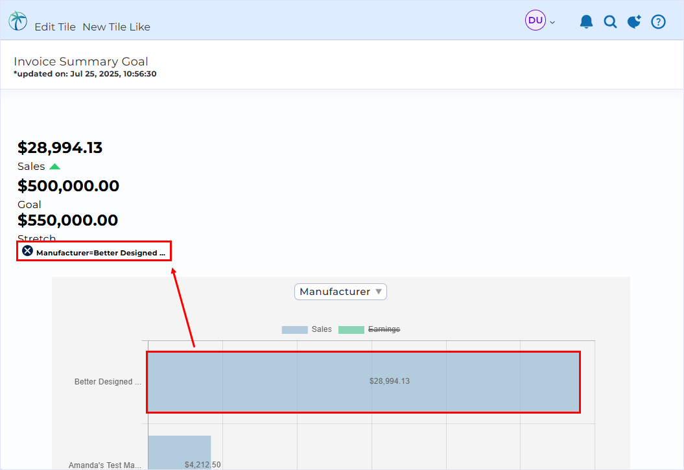This screenshot has width=684, height=470.
Task: Click the $28,994.13 label inside the bar
Action: coord(390,381)
